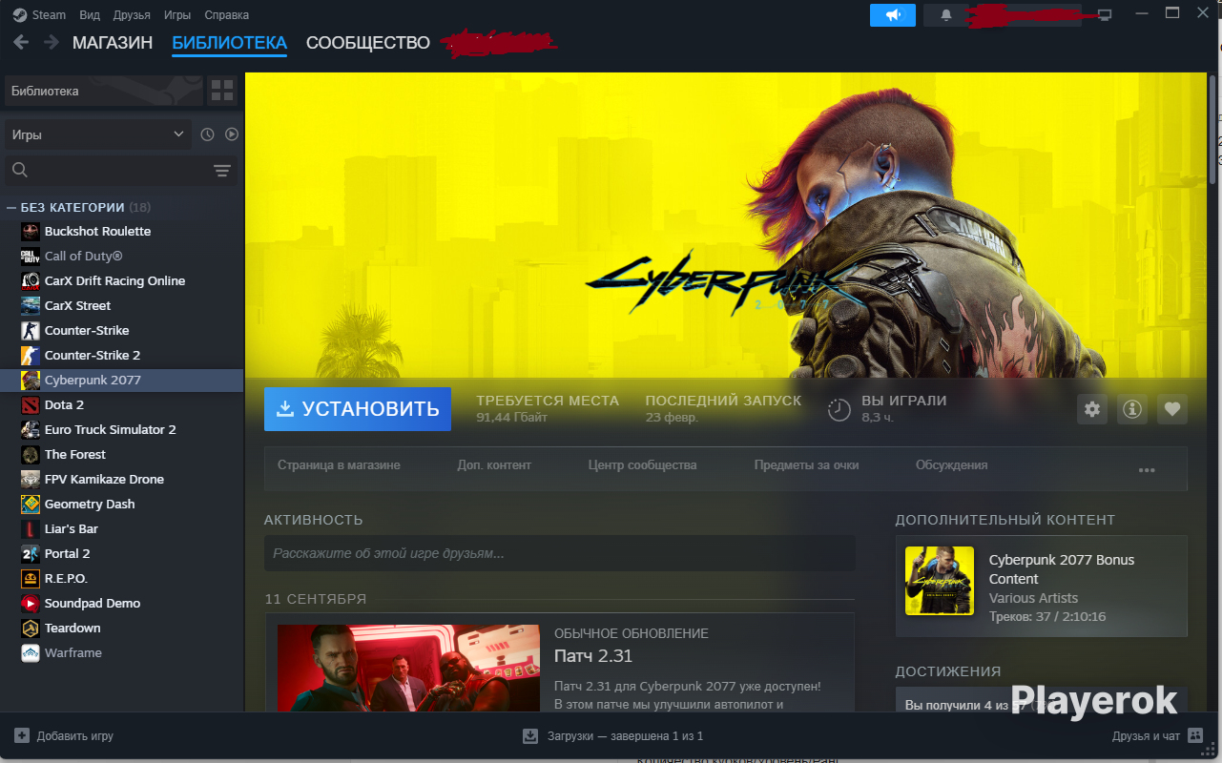This screenshot has width=1222, height=763.
Task: Click the Библиотека home button
Action: [x=104, y=91]
